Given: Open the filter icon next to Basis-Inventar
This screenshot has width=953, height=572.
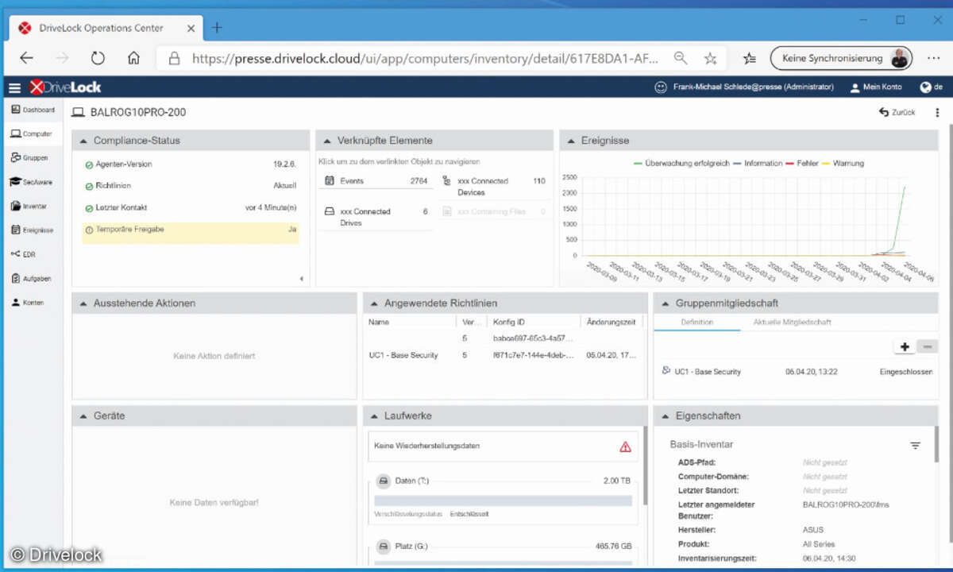Looking at the screenshot, I should [916, 446].
